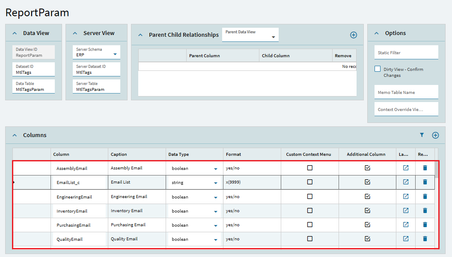Open layout link for EngineeringEmail row
The height and width of the screenshot is (257, 452).
click(x=406, y=196)
